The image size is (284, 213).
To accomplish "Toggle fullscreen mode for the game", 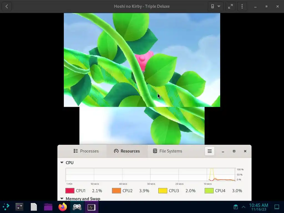I will pos(230,6).
